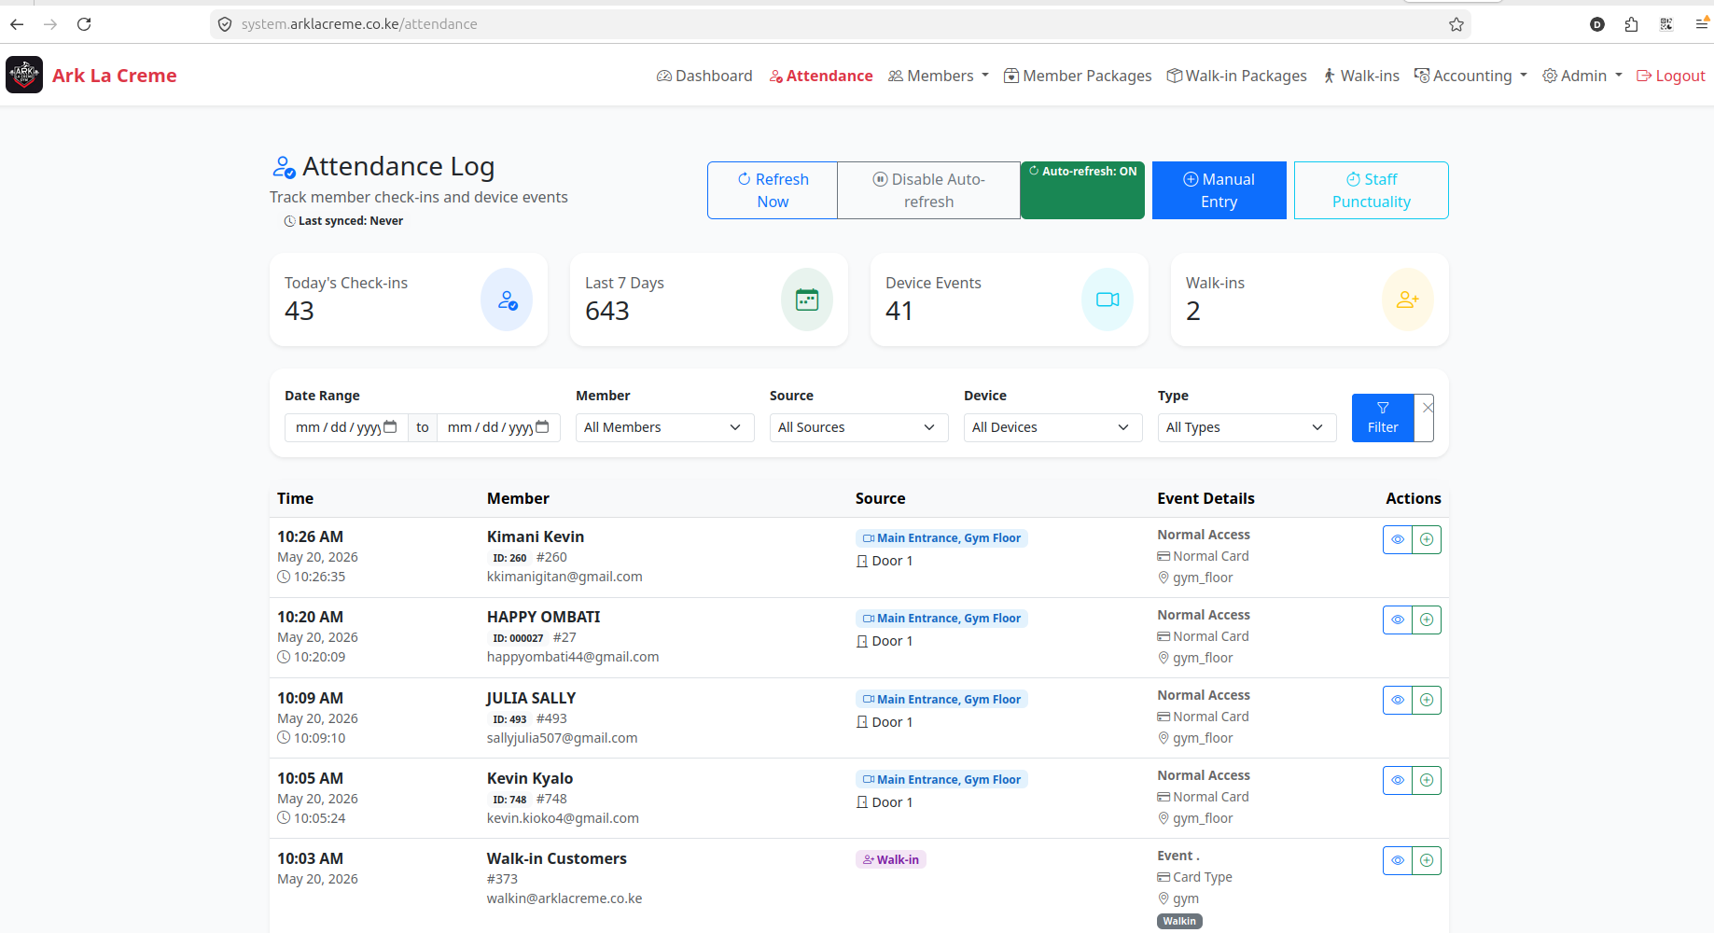Image resolution: width=1714 pixels, height=933 pixels.
Task: Add entry for Walk-in Customers with plus icon
Action: point(1427,860)
